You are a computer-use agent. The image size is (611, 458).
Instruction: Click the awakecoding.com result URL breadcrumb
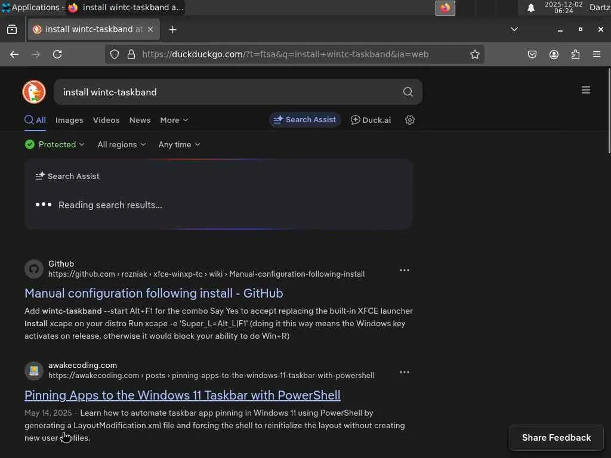pyautogui.click(x=211, y=376)
